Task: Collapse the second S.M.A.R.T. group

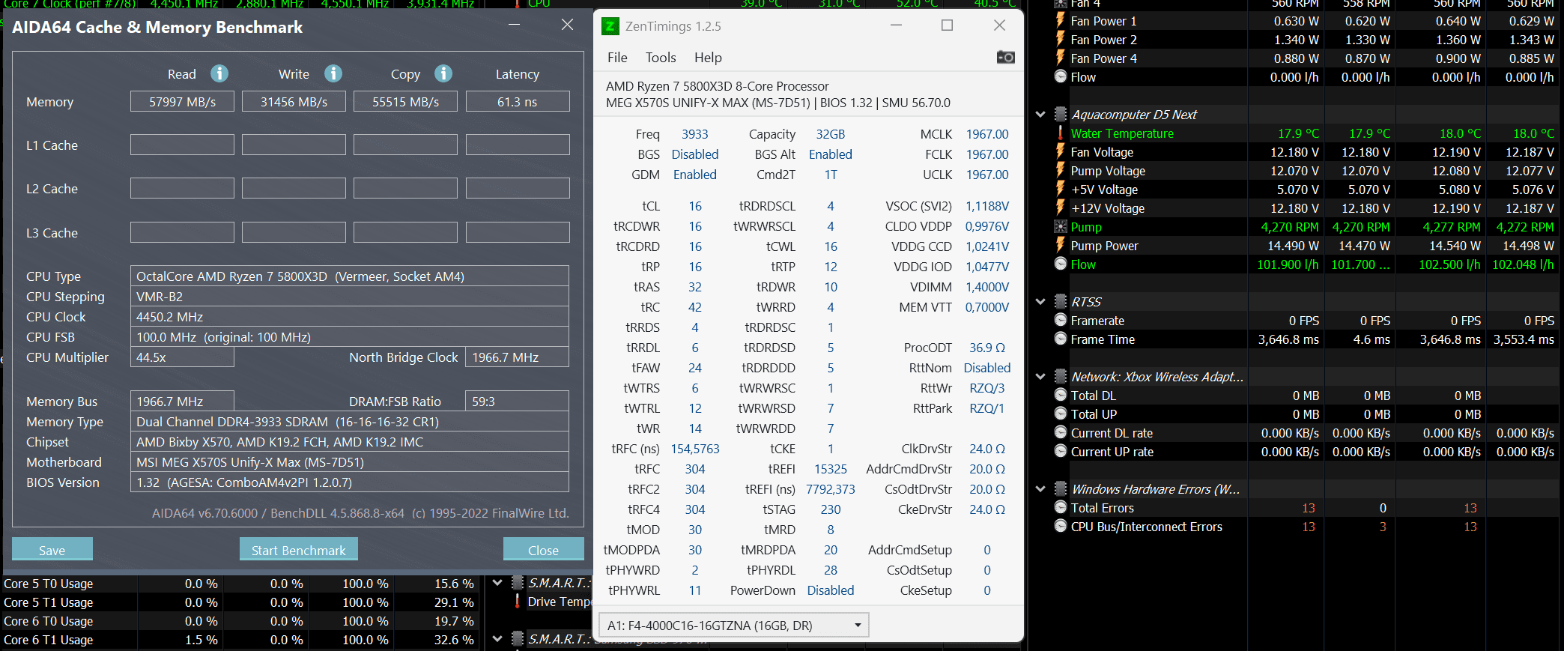Action: 497,639
